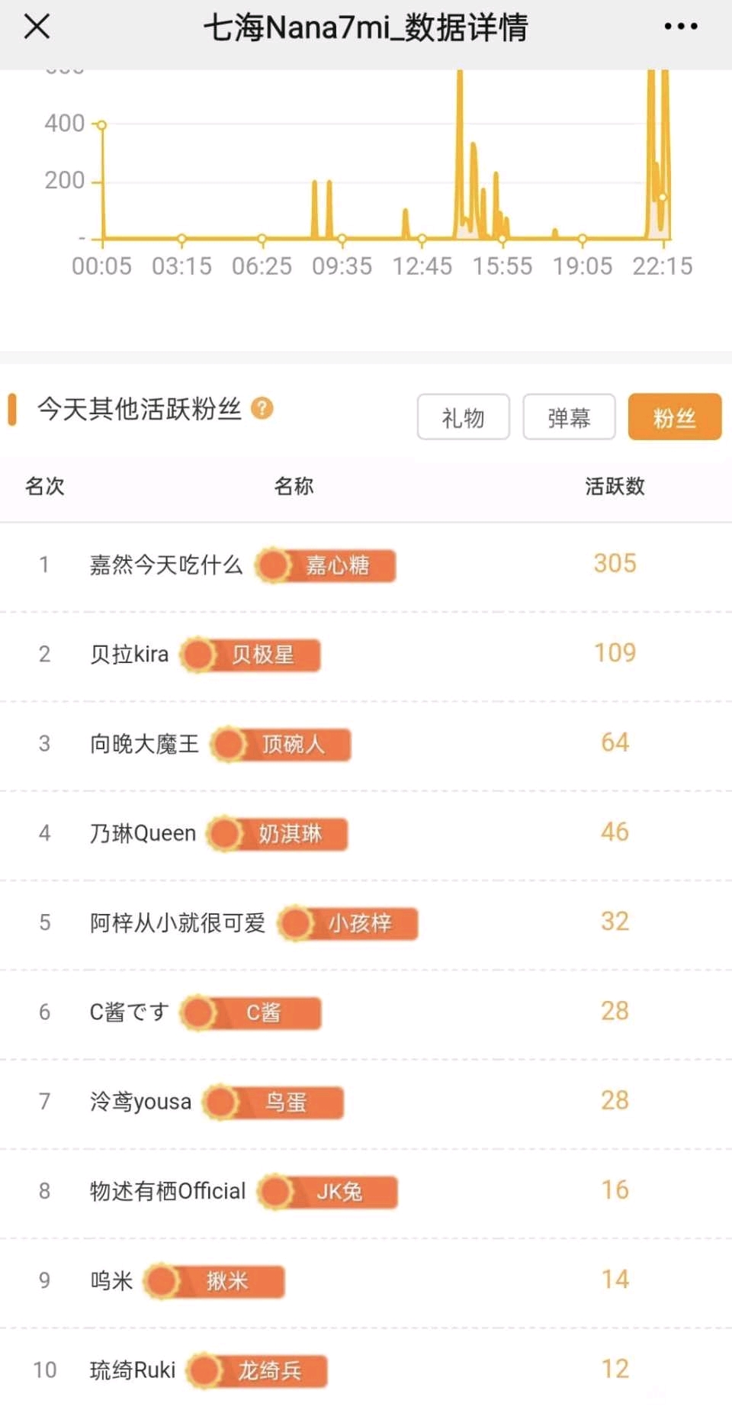
Task: Open 贝拉kira streamer name
Action: tap(129, 655)
